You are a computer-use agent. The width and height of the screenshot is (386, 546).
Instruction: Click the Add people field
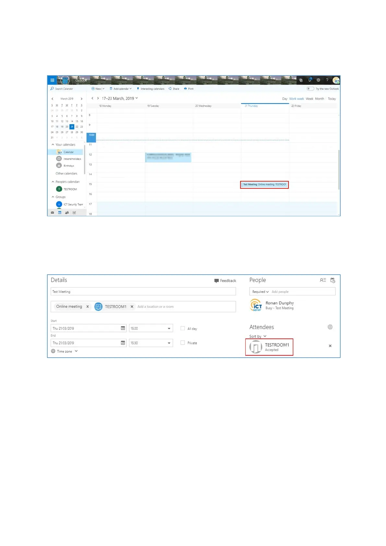(303, 292)
